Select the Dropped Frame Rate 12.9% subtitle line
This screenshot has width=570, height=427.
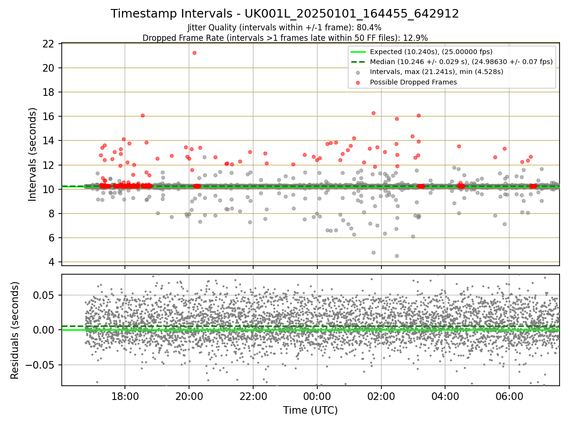pyautogui.click(x=285, y=38)
